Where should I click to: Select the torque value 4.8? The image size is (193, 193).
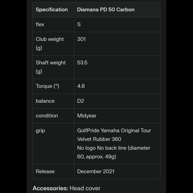81,86
